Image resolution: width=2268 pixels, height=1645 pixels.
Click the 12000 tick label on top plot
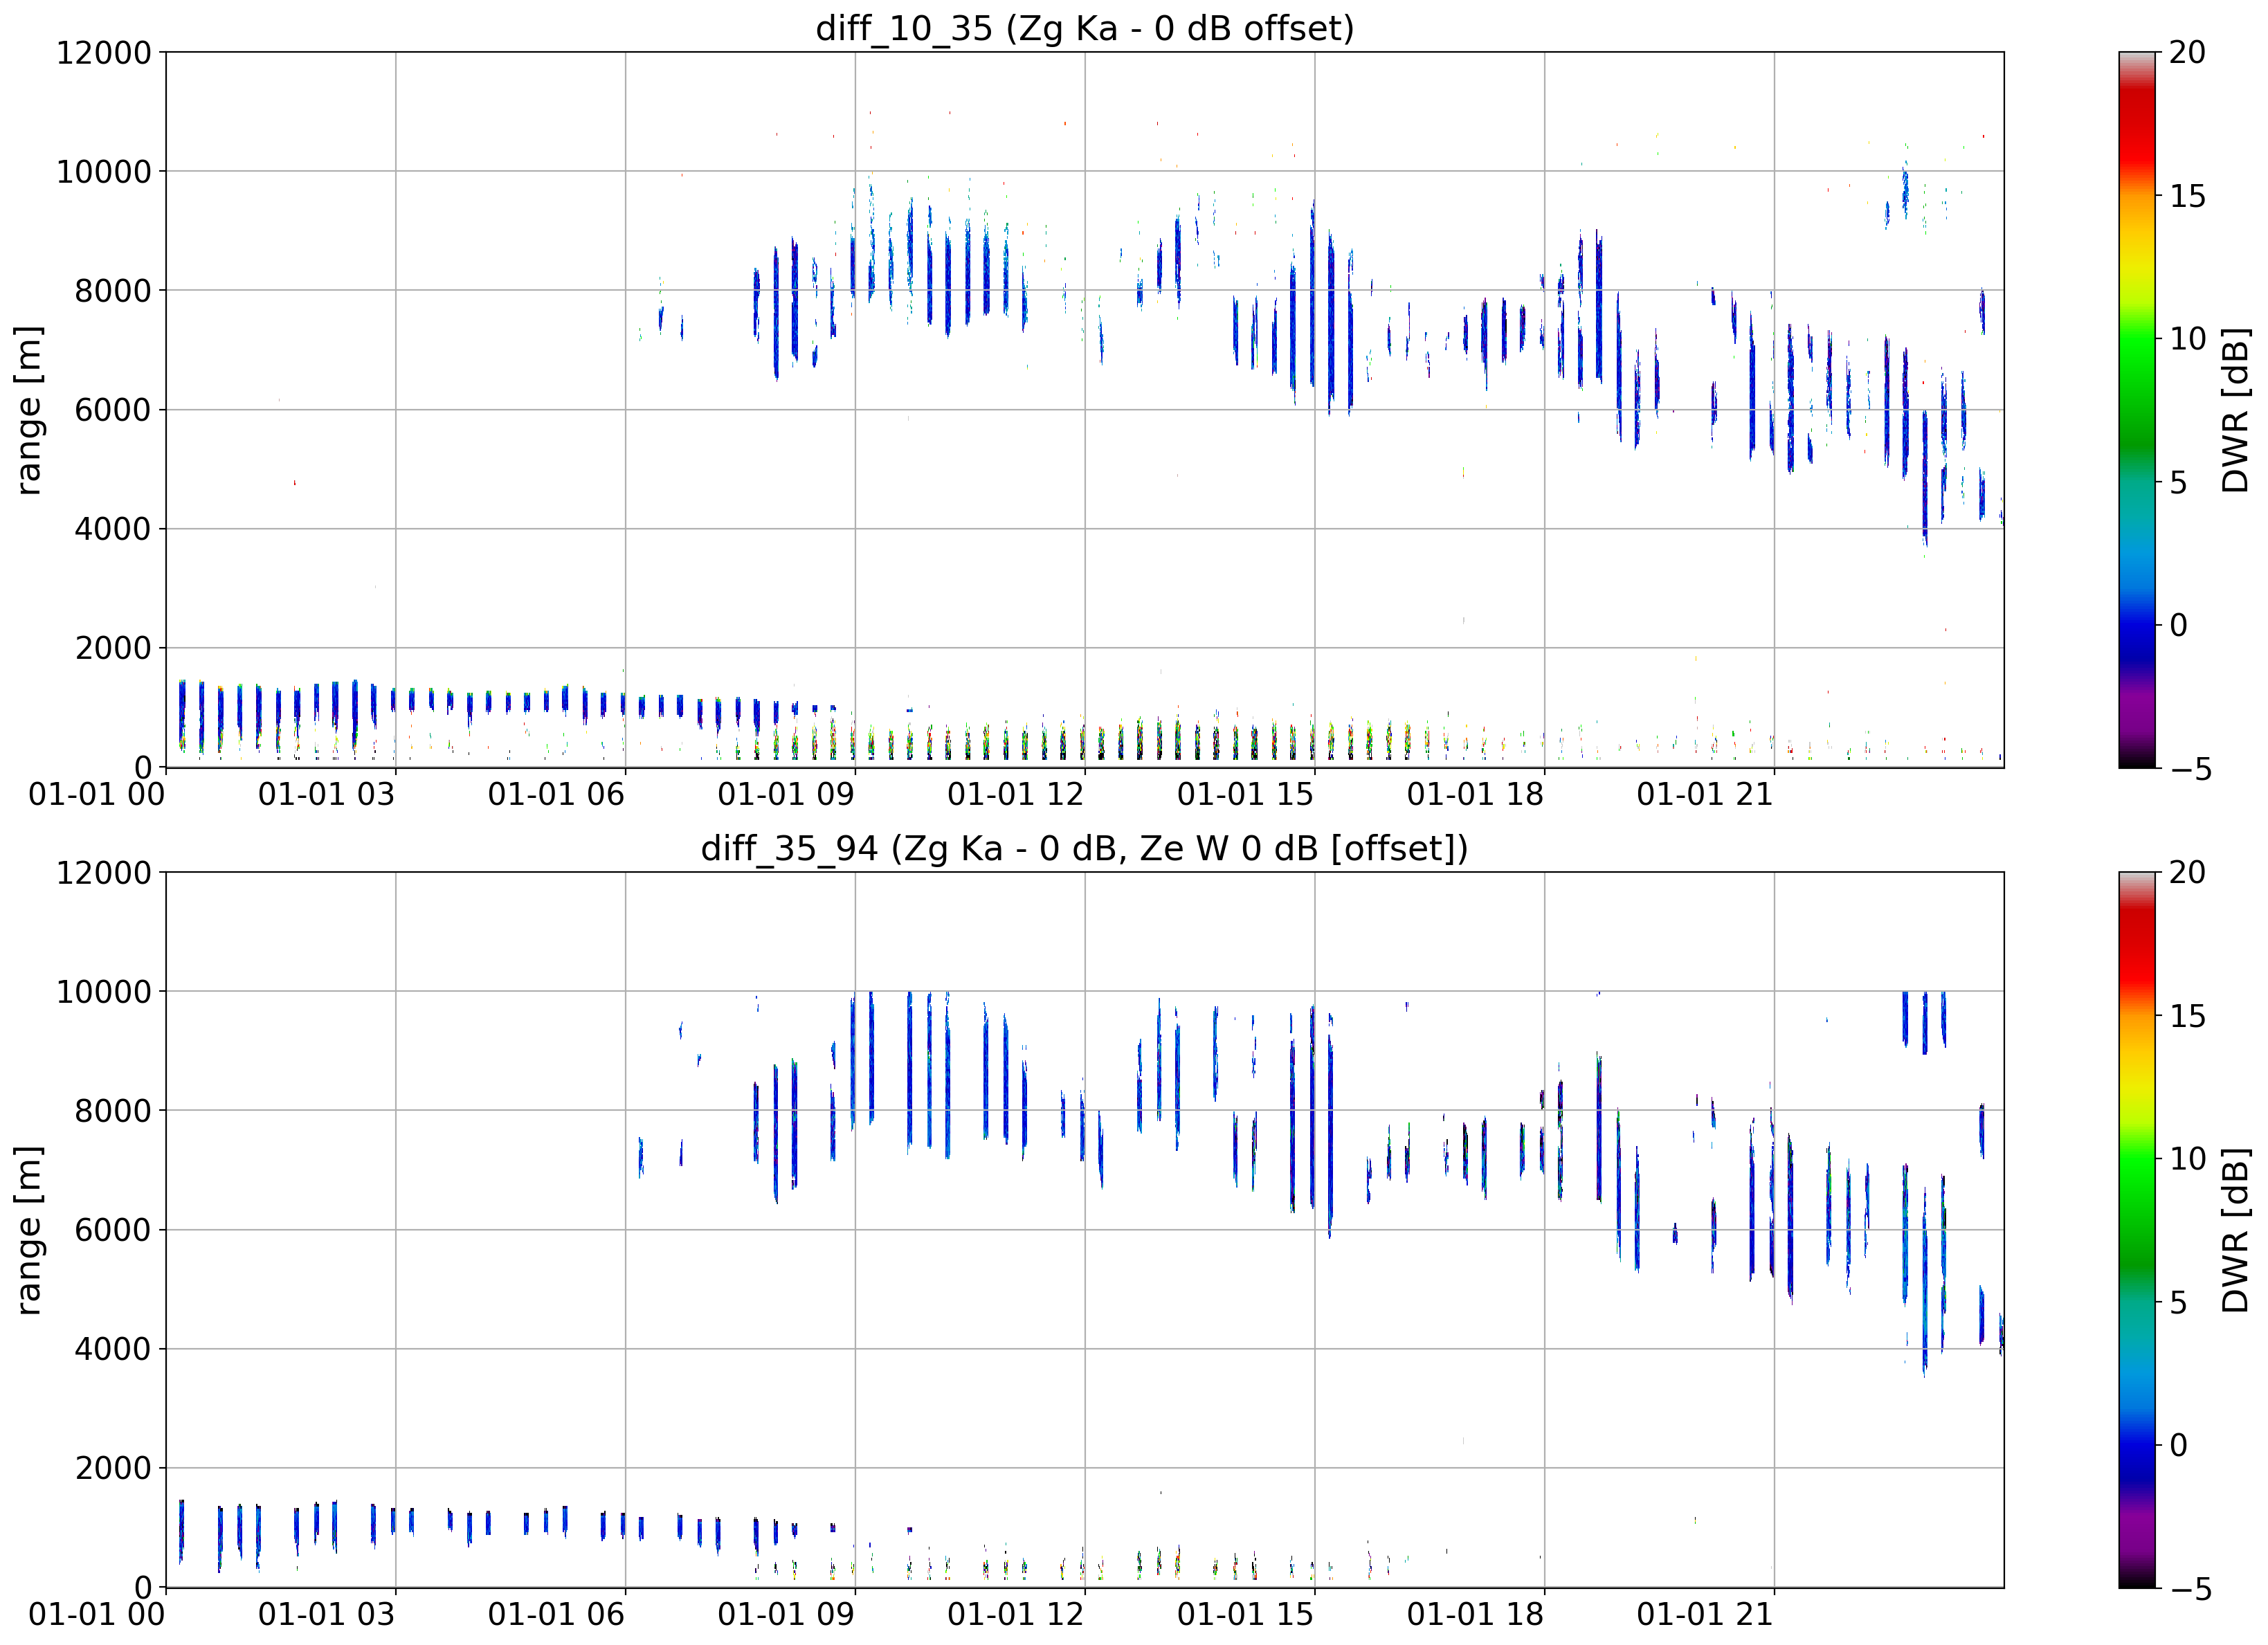104,52
